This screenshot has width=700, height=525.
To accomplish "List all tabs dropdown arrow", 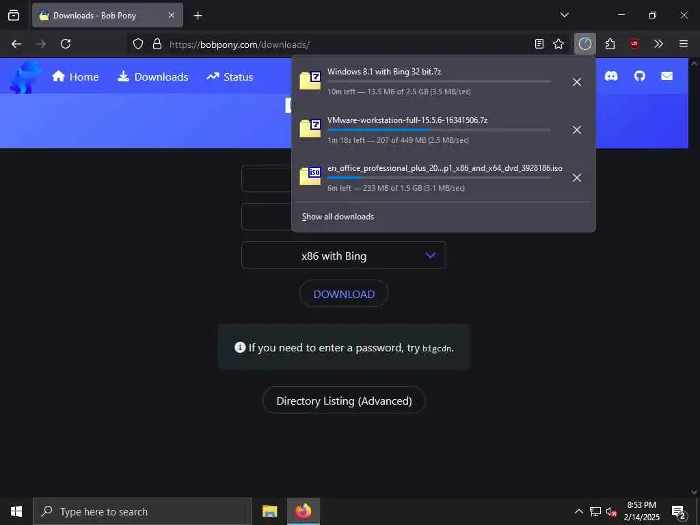I will [564, 15].
